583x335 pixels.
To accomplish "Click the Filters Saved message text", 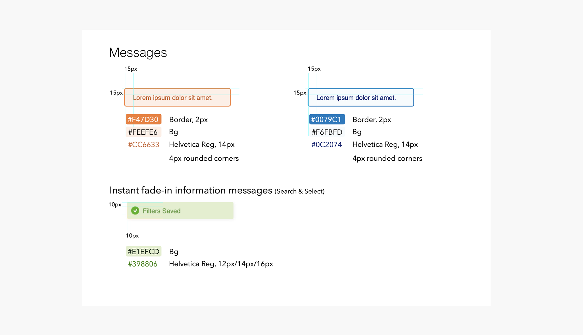I will (x=161, y=211).
